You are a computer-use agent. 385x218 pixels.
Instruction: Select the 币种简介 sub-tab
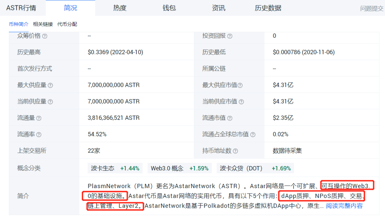pos(19,24)
